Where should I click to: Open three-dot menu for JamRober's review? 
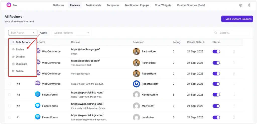point(234,117)
